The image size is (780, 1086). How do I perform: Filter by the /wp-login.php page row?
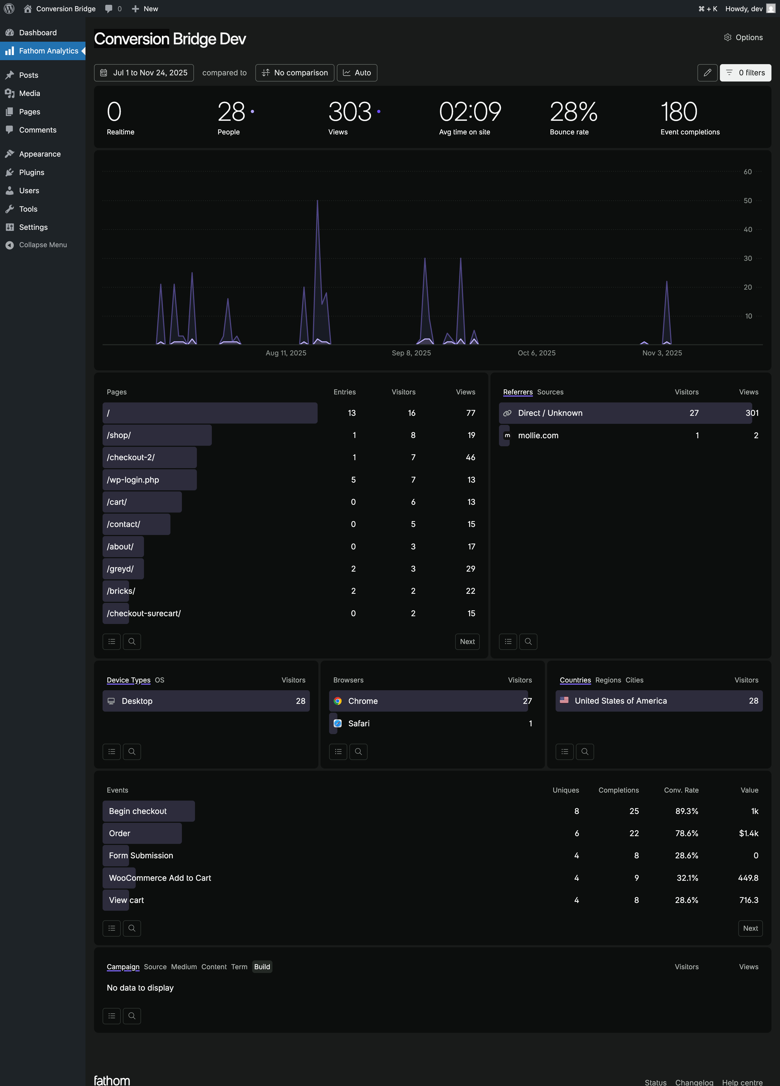291,480
